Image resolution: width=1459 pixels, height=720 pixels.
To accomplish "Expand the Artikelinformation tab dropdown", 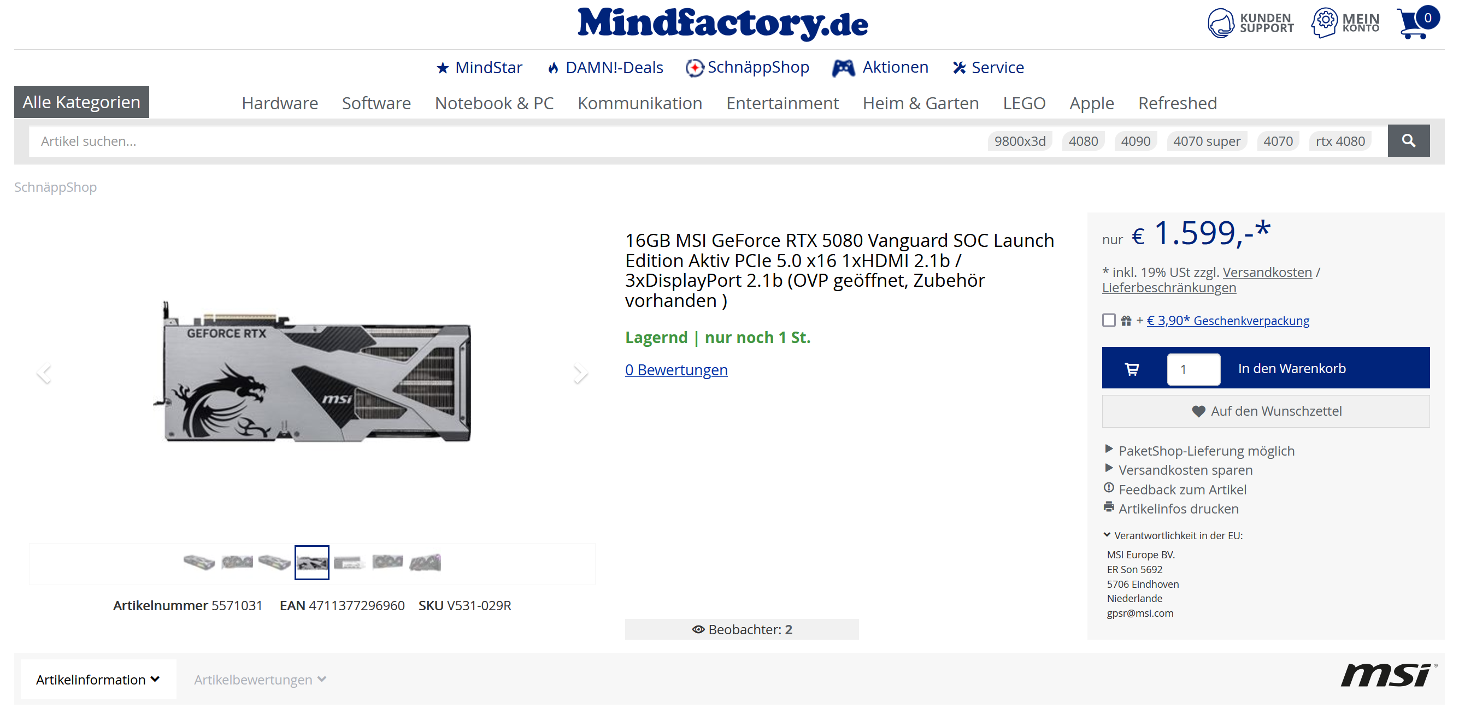I will (98, 679).
